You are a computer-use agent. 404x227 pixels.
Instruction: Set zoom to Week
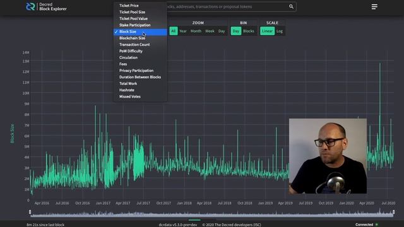point(210,31)
